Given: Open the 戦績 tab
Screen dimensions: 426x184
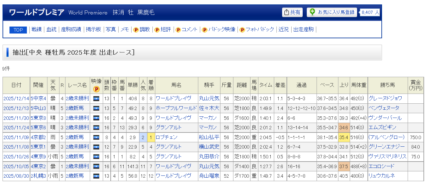Looking at the screenshot, I should tap(36, 29).
